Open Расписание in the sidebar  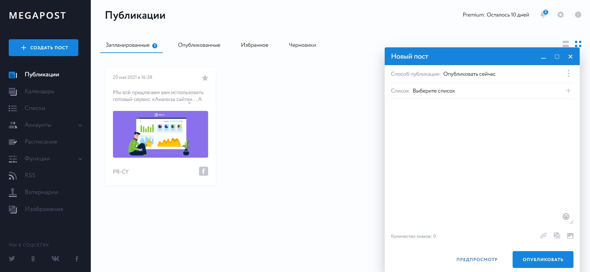pos(41,142)
